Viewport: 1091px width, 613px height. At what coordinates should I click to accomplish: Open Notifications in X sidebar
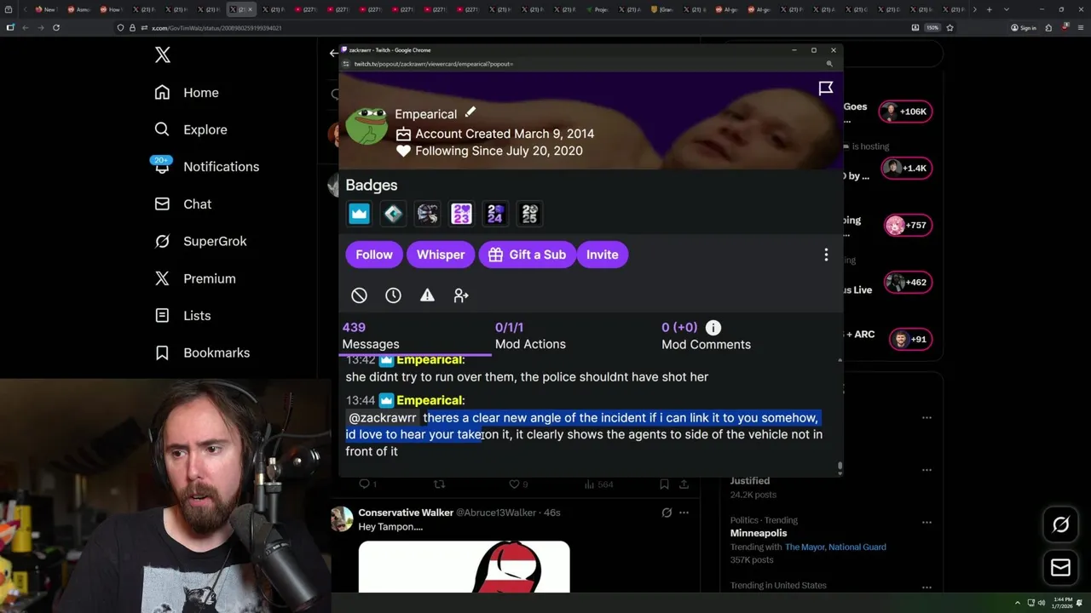click(x=206, y=166)
